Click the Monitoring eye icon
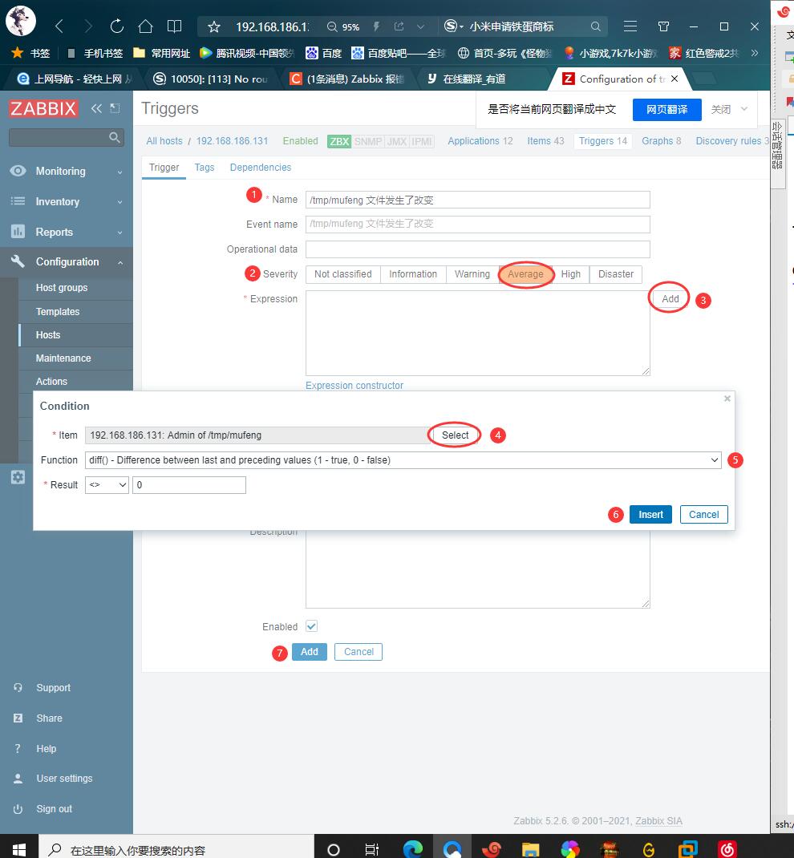 [18, 171]
